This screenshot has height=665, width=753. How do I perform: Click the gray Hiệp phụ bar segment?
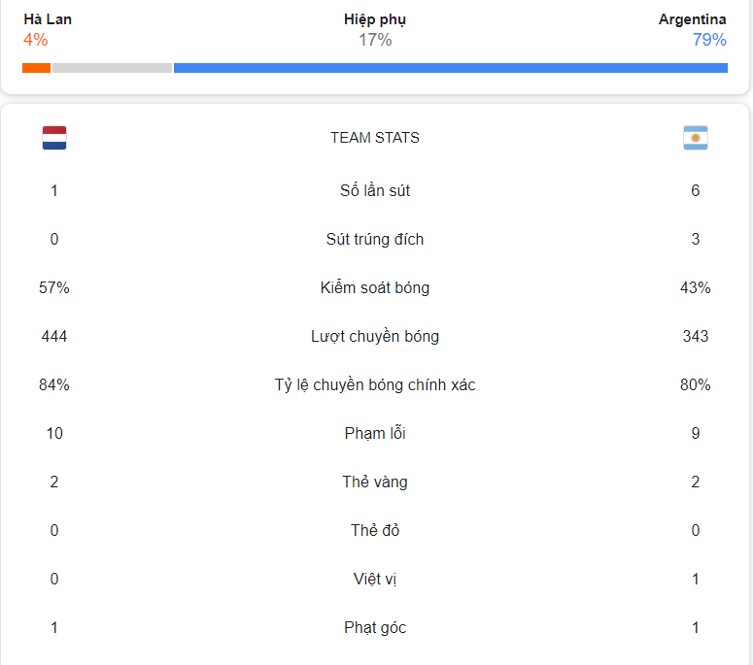point(112,68)
